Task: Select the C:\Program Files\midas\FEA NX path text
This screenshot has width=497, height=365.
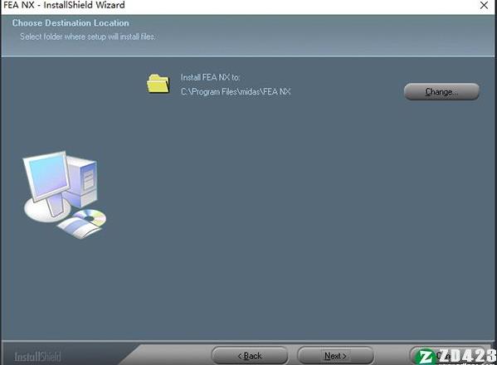Action: click(236, 92)
